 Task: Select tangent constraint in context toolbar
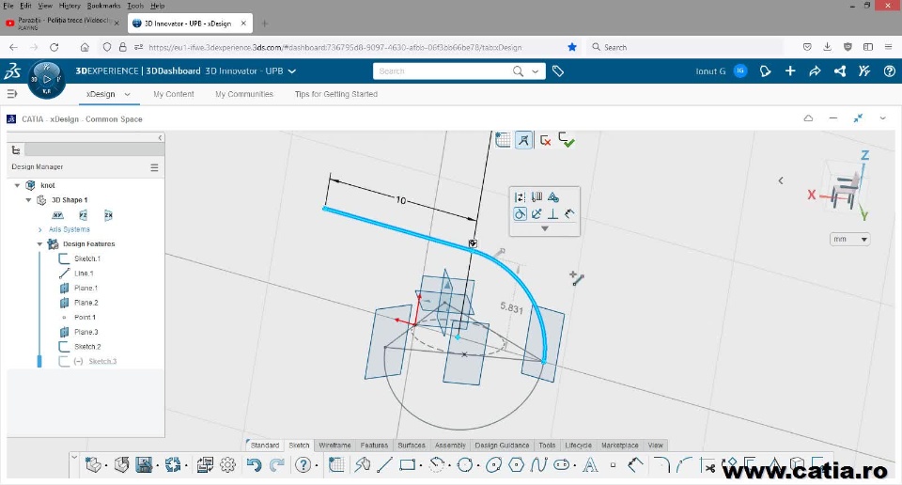[520, 214]
